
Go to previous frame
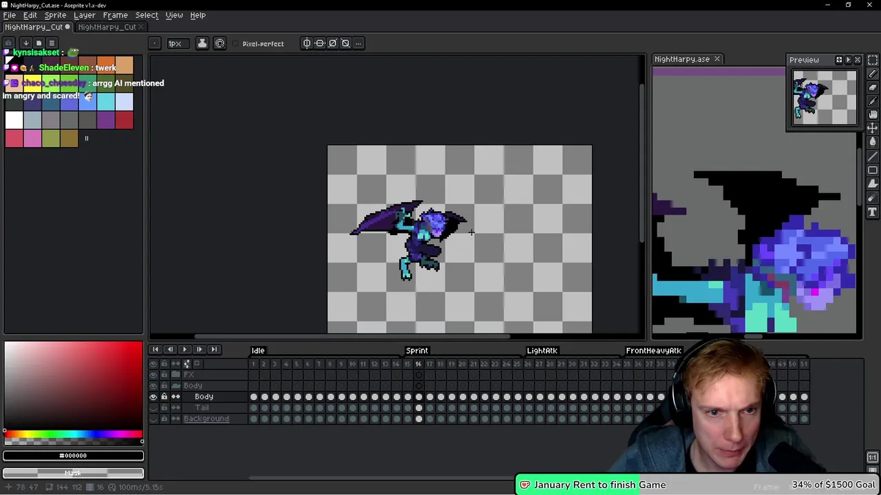click(x=170, y=350)
